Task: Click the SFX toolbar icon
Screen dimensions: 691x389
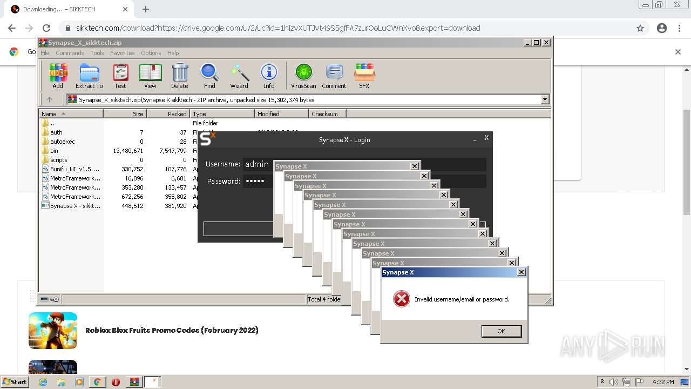Action: tap(364, 76)
